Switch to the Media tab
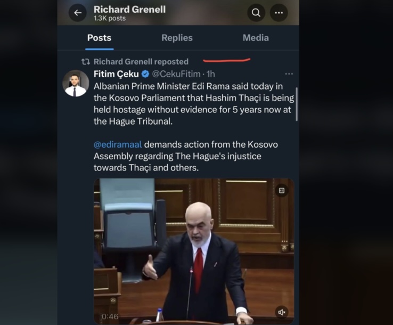This screenshot has height=325, width=393. 256,38
